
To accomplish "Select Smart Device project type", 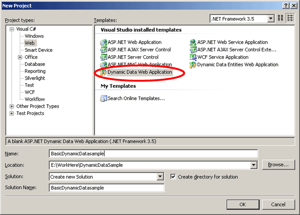I will pos(38,50).
